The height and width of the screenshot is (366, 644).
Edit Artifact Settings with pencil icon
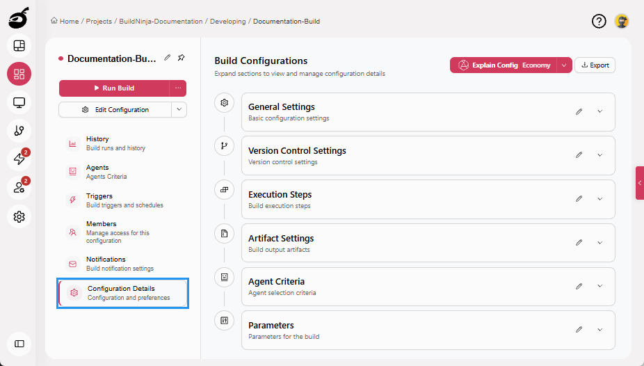coord(579,243)
